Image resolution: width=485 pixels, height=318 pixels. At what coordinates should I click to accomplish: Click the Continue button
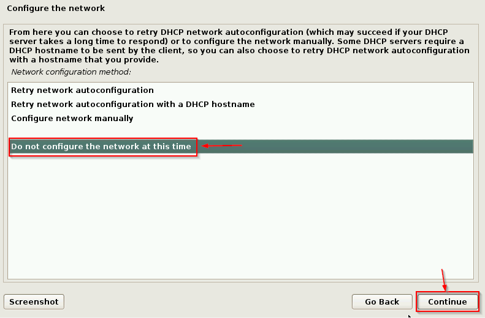(447, 301)
